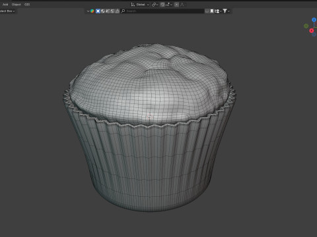Click the blue Z axis gizmo handle
This screenshot has height=237, width=317.
click(x=314, y=20)
